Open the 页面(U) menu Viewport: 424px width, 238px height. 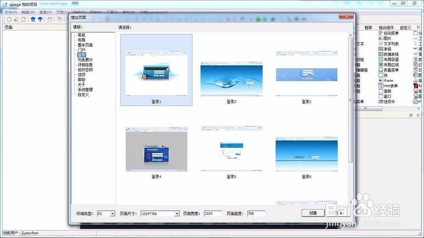coord(62,12)
